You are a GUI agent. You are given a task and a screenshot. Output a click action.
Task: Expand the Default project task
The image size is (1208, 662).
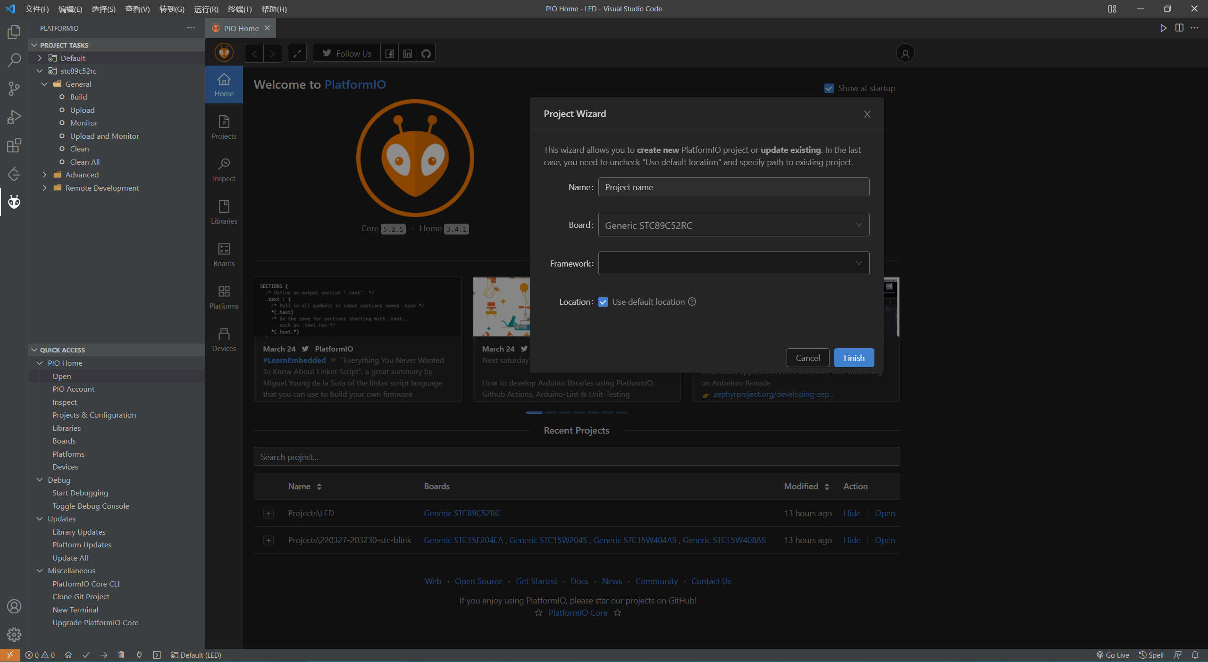(x=40, y=58)
